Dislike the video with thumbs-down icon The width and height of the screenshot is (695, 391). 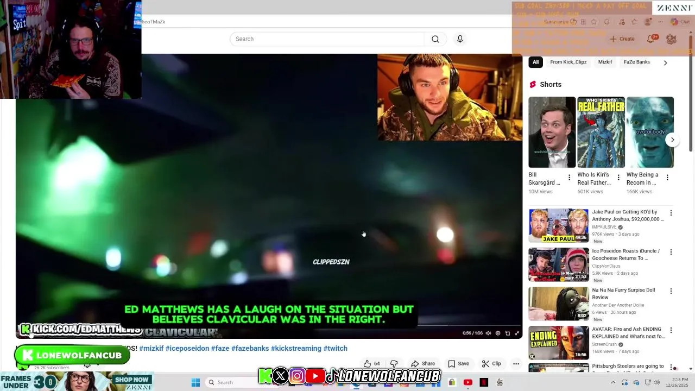point(394,364)
